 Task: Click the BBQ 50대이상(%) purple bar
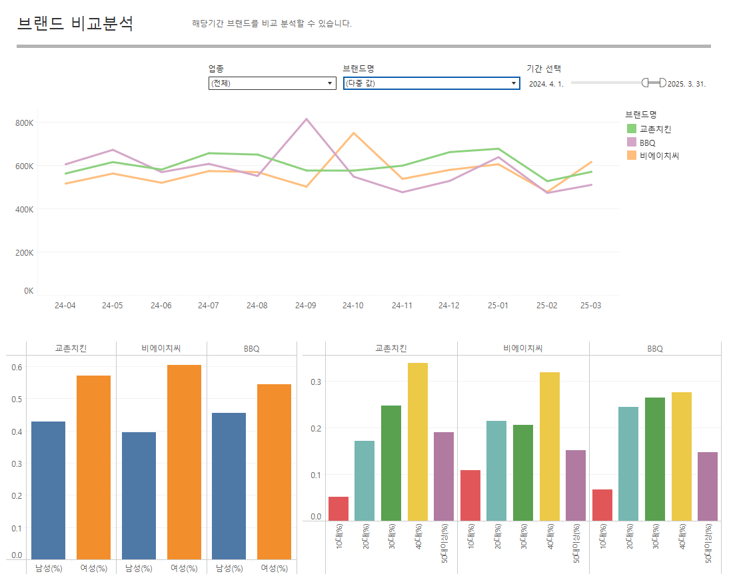(x=708, y=487)
